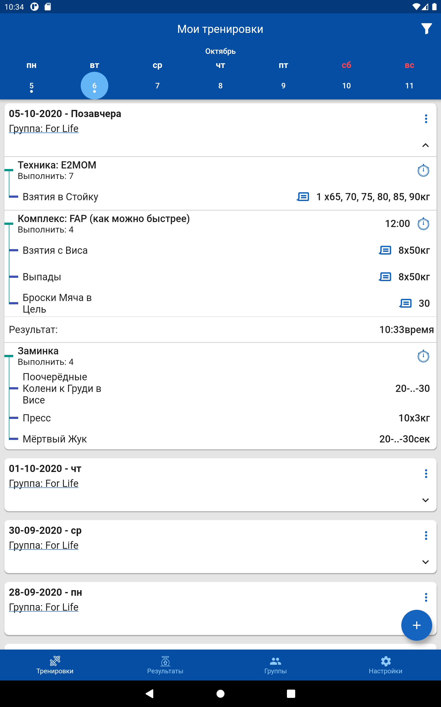Screen dimensions: 441x707
Task: Expand the 01-10-2020 workout card
Action: [x=425, y=500]
